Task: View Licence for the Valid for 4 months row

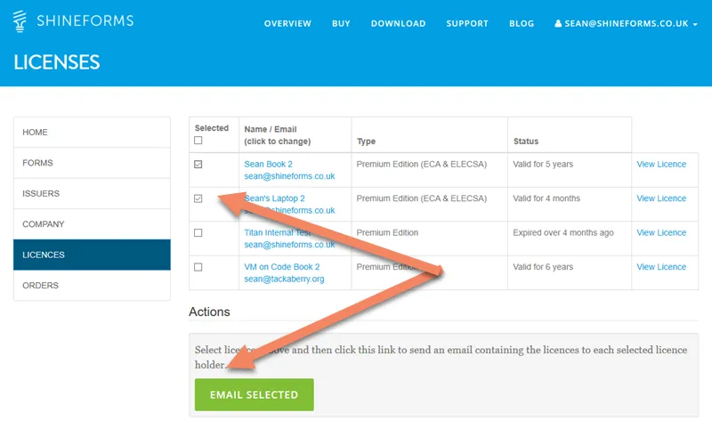Action: (661, 198)
